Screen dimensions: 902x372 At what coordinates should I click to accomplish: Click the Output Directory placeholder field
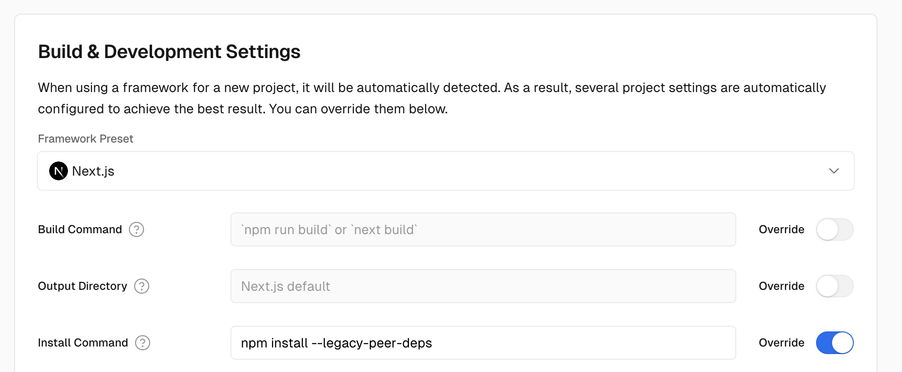coord(483,286)
